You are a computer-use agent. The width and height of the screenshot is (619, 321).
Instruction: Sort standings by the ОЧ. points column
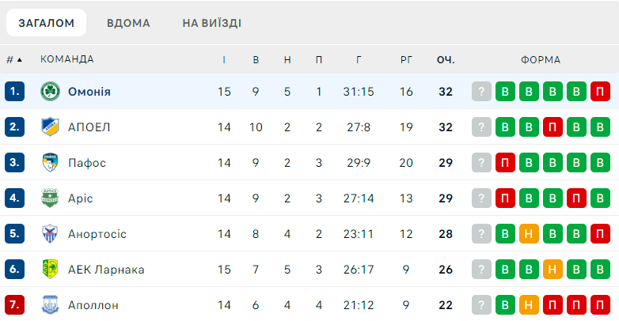[x=446, y=59]
